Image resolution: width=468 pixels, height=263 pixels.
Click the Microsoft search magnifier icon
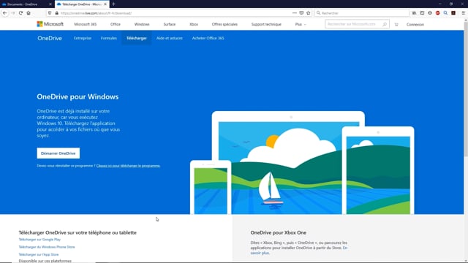click(x=385, y=24)
